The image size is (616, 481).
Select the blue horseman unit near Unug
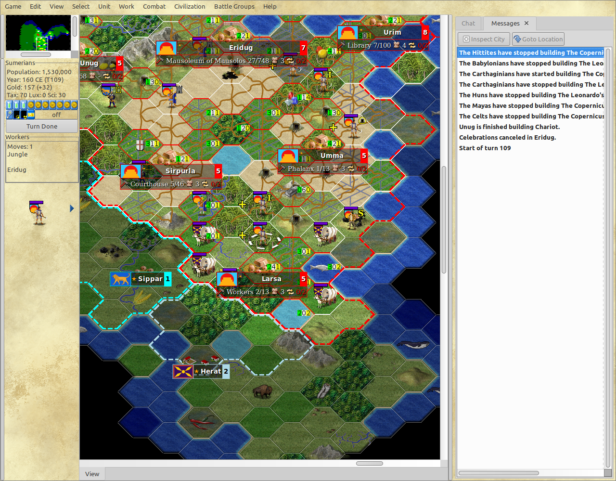coord(110,95)
